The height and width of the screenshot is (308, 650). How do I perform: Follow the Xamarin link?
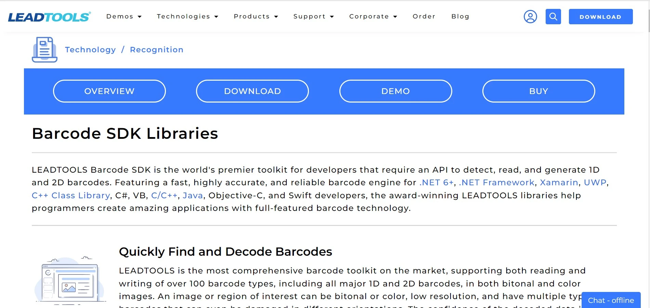pyautogui.click(x=559, y=183)
